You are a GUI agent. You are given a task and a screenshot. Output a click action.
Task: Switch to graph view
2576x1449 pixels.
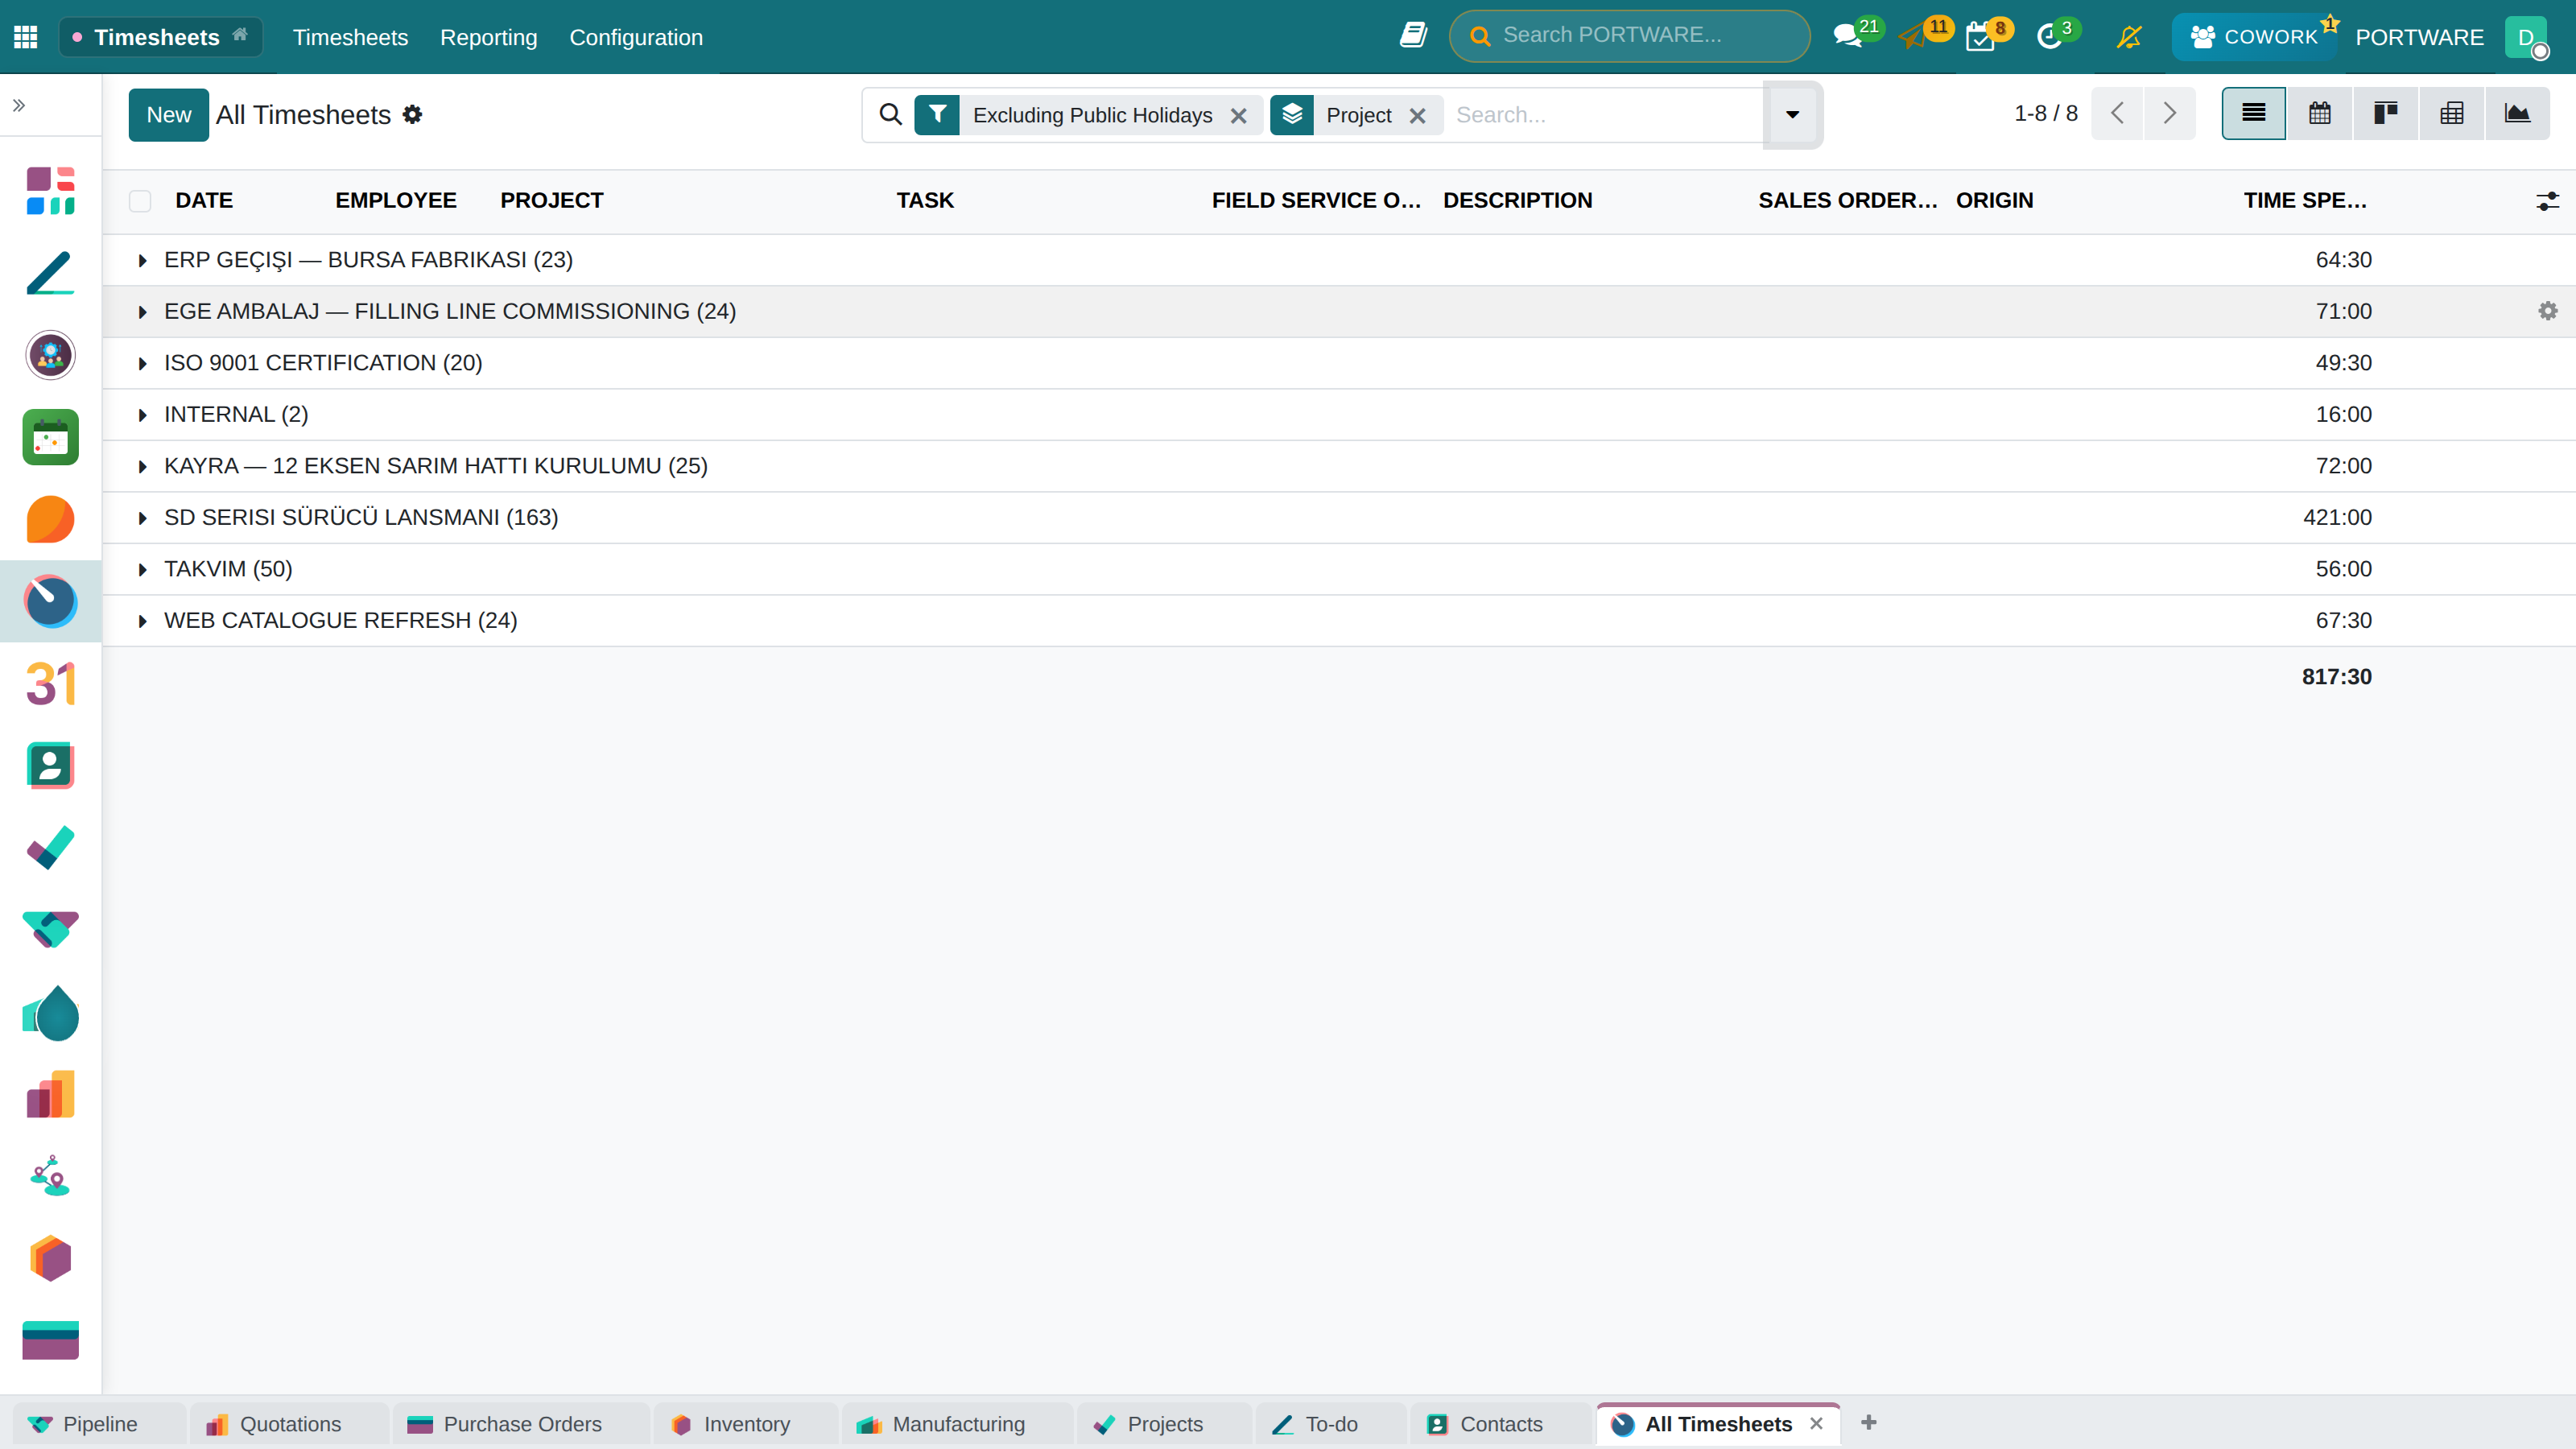(x=2518, y=114)
